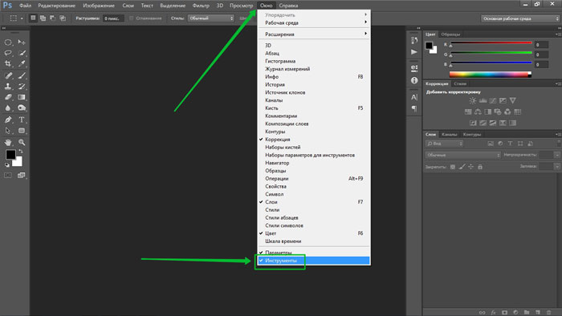
Task: Open the collapsed Paragraph panel icon
Action: click(x=414, y=108)
